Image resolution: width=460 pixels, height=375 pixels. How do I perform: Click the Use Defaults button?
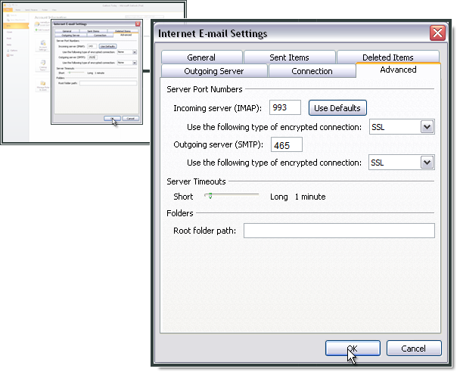337,108
